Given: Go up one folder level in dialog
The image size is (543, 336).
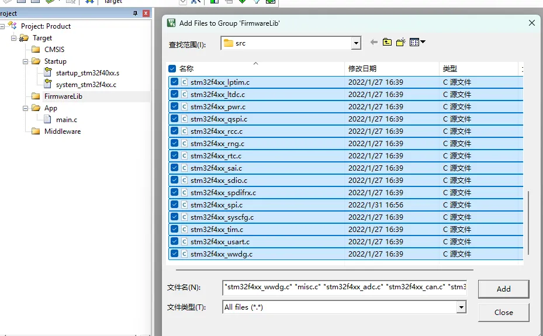Looking at the screenshot, I should click(x=387, y=42).
